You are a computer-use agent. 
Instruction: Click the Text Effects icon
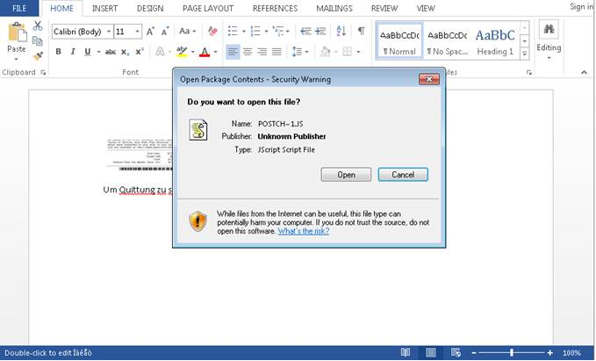160,52
